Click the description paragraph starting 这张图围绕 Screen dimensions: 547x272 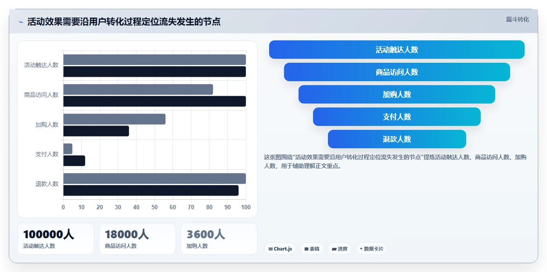pyautogui.click(x=395, y=161)
